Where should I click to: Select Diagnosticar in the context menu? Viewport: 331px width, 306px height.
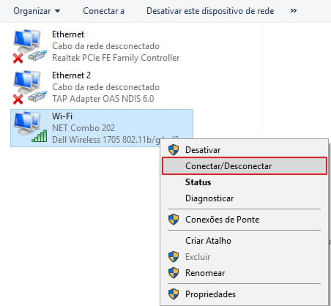click(x=244, y=198)
